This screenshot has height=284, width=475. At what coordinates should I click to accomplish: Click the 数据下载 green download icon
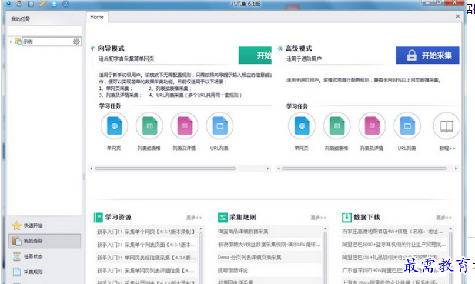click(x=347, y=218)
